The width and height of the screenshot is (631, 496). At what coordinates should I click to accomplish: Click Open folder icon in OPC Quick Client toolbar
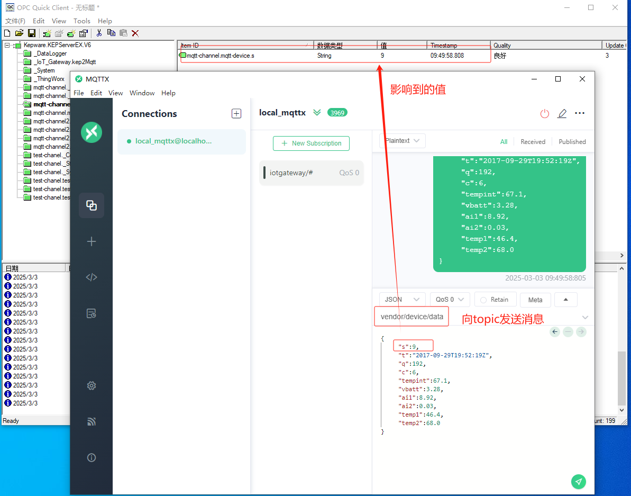[19, 33]
